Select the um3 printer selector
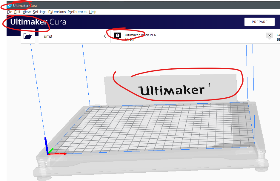 coord(74,36)
